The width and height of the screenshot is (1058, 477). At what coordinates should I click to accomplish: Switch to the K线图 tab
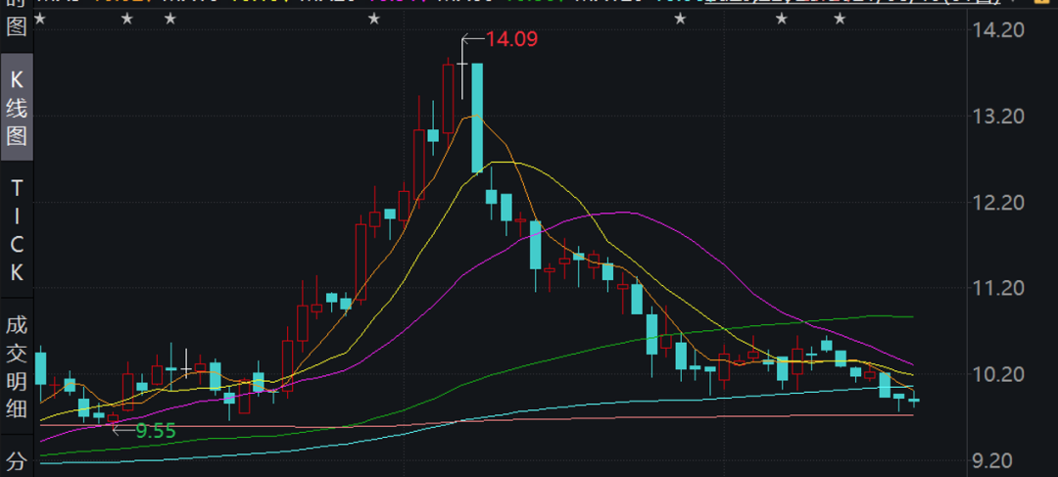click(x=17, y=108)
